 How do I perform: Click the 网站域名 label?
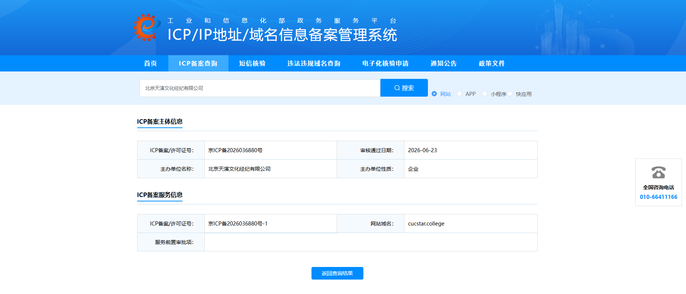pos(382,224)
